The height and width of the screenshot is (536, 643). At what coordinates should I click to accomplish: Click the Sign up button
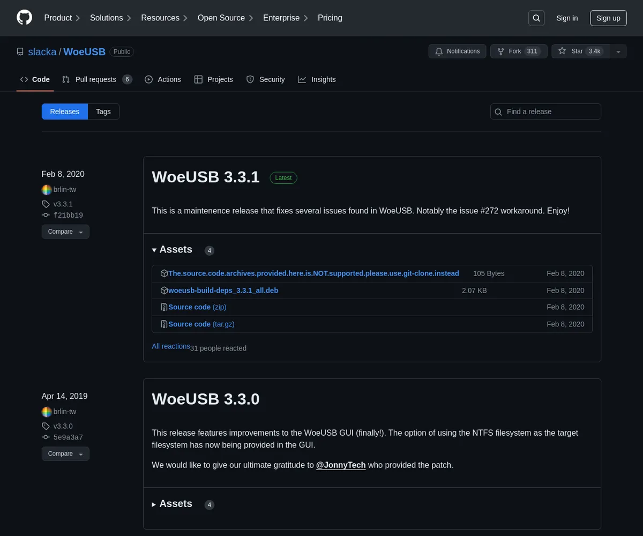coord(608,18)
